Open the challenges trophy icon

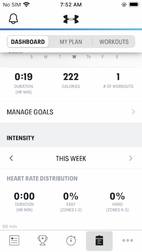click(43, 241)
